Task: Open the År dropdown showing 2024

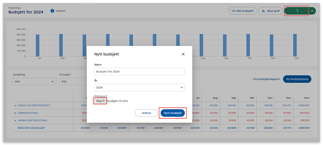Action: coord(139,87)
